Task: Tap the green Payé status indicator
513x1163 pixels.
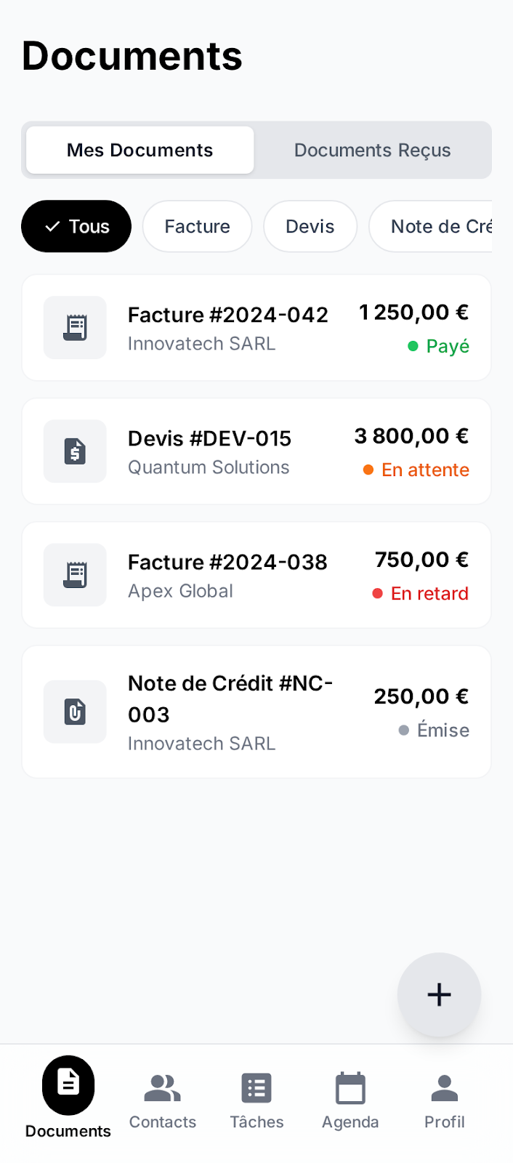Action: tap(438, 347)
